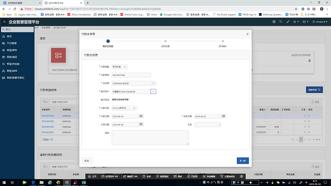Click the supplier text field
Viewport: 331px width, 186px height.
tap(131, 83)
